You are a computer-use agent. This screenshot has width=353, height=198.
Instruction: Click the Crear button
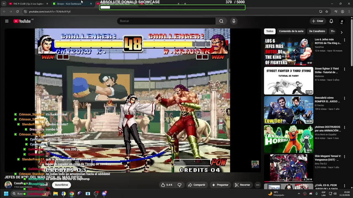click(317, 21)
